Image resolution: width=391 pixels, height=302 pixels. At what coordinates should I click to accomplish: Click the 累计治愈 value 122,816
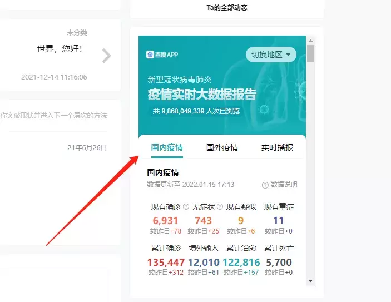[241, 263]
